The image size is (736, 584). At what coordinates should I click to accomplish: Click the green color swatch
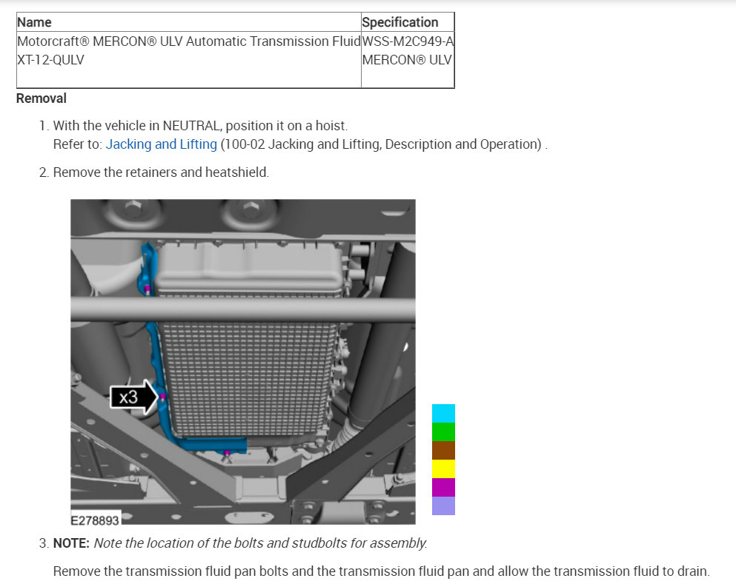[x=443, y=432]
